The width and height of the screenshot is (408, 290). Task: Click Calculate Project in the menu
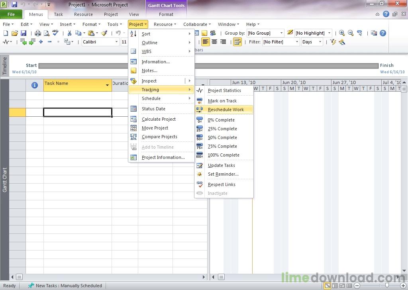coord(162,119)
